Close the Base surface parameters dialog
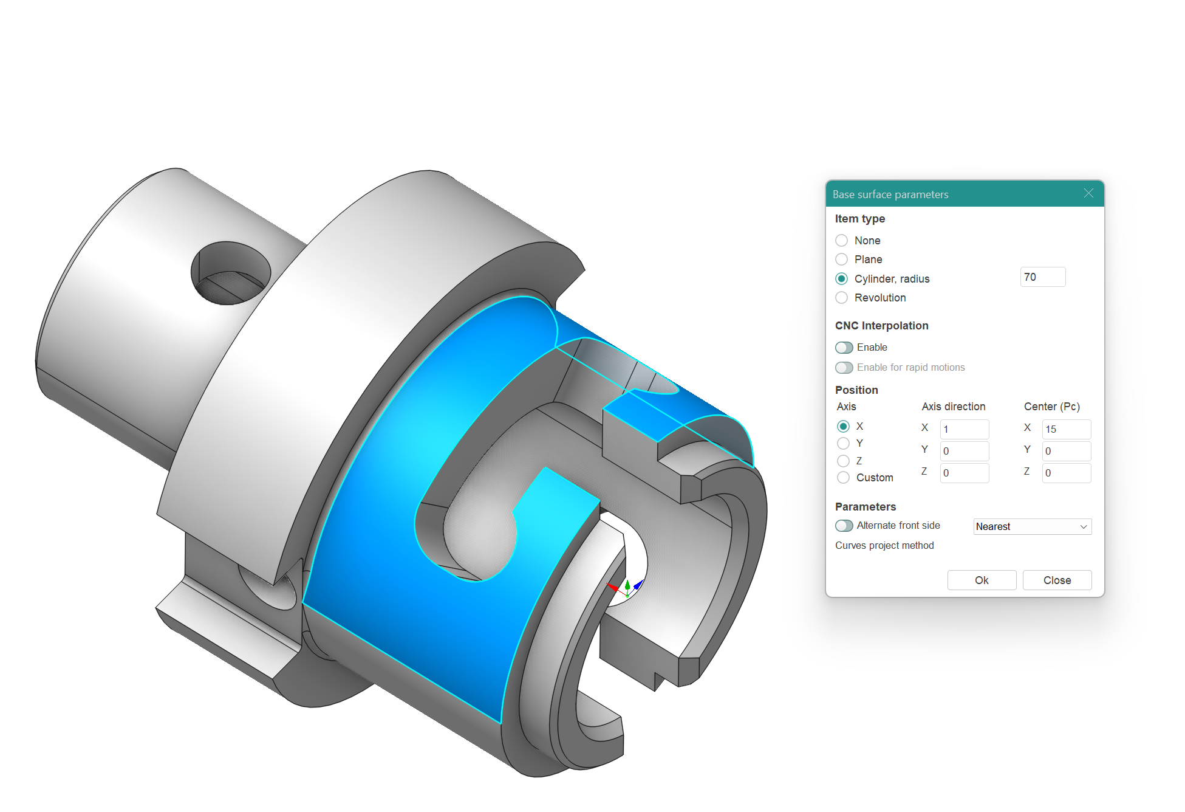The width and height of the screenshot is (1185, 812). 1088,193
